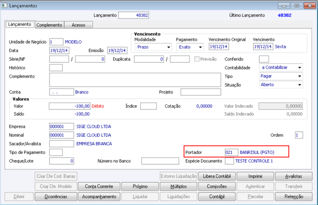318x205 pixels.
Task: Open the Avalistas button
Action: pyautogui.click(x=293, y=176)
